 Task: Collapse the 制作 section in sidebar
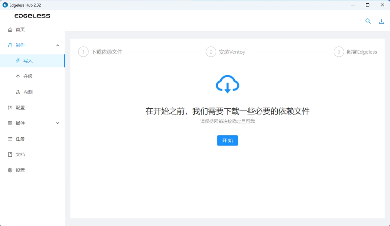[57, 45]
